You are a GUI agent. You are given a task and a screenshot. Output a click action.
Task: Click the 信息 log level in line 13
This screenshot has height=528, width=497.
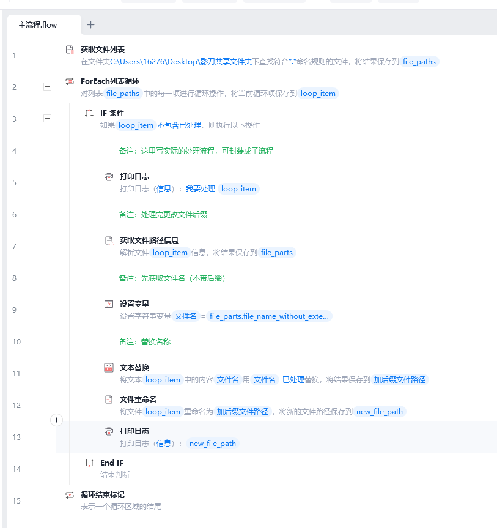(x=164, y=444)
